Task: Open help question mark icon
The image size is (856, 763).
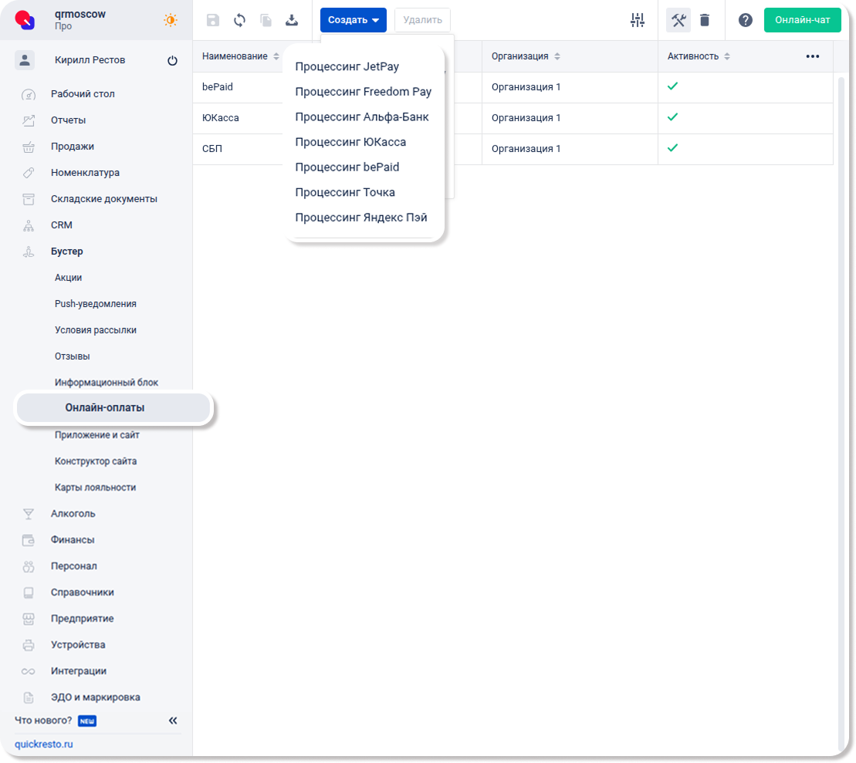Action: (x=745, y=20)
